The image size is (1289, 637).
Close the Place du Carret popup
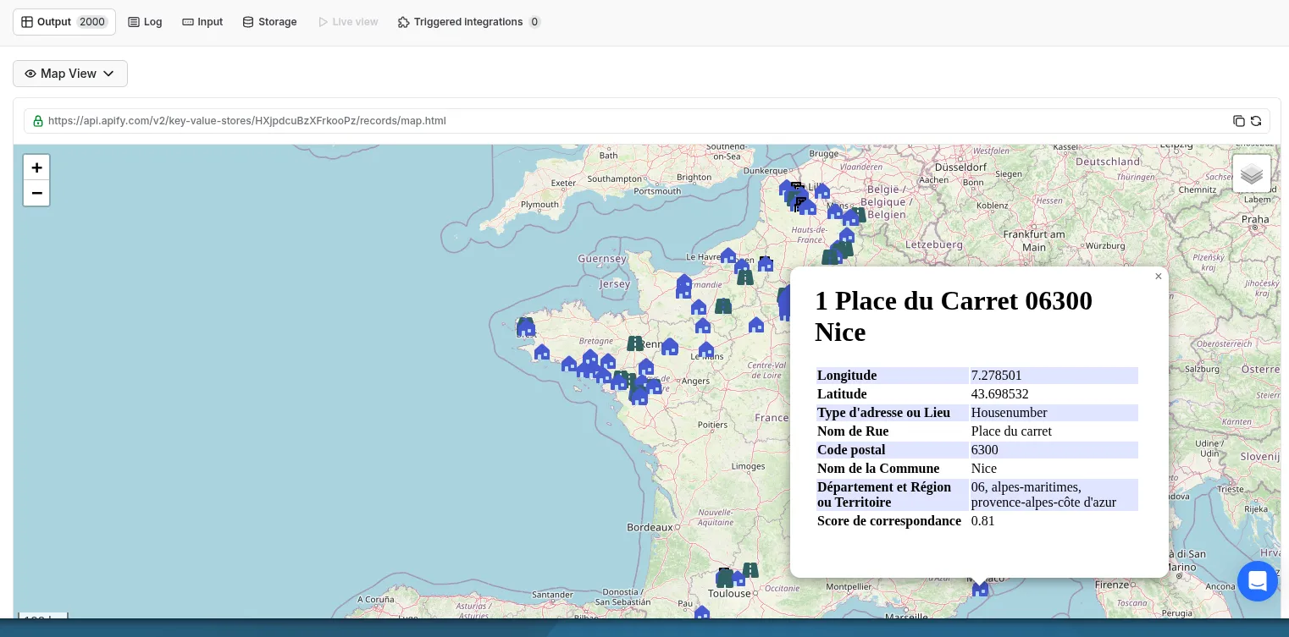1158,277
